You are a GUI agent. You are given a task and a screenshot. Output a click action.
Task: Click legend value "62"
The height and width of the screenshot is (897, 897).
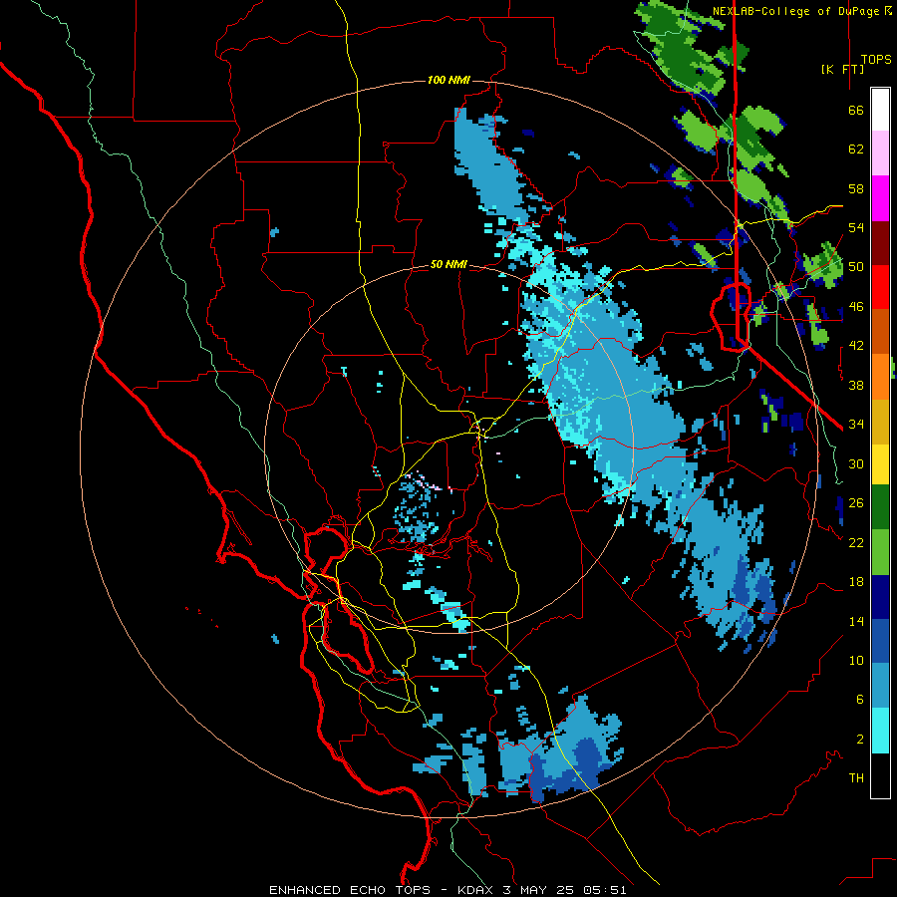[856, 149]
